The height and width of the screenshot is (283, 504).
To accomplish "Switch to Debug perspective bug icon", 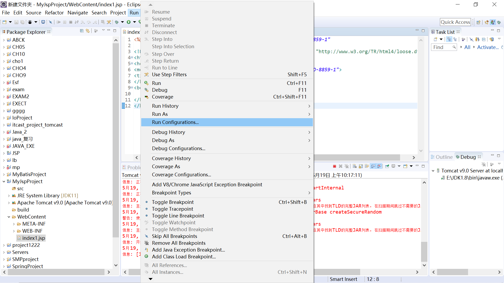I will point(499,22).
